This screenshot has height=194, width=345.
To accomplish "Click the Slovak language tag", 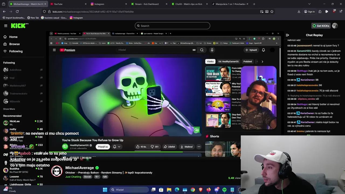I will [87, 177].
